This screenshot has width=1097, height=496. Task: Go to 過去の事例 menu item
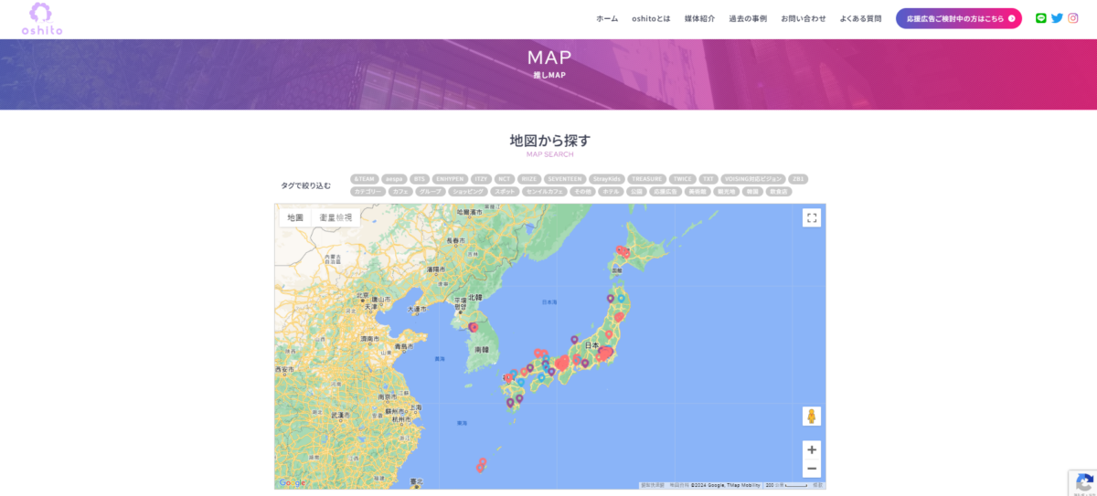(x=748, y=18)
